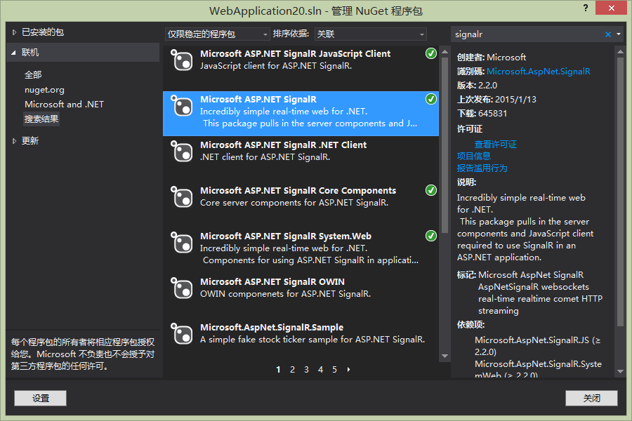Click package list scrollbar down arrow
Screen dimensions: 632x421
[x=445, y=356]
